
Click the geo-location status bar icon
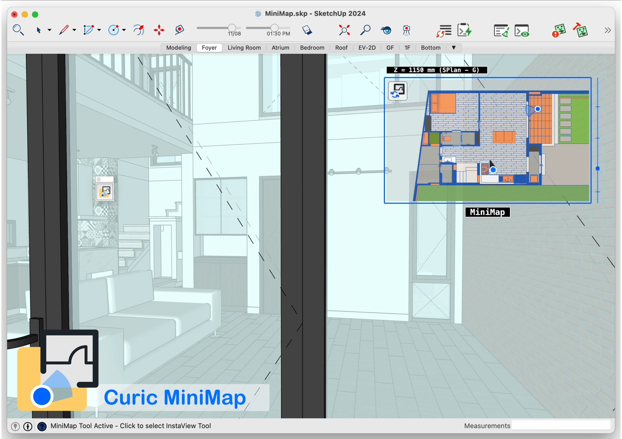click(x=15, y=426)
